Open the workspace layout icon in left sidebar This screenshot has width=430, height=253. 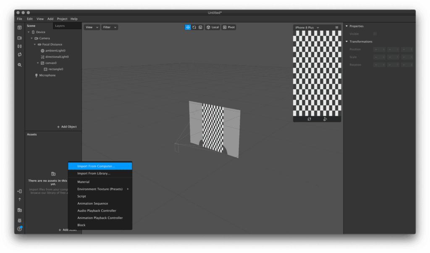coord(19,27)
